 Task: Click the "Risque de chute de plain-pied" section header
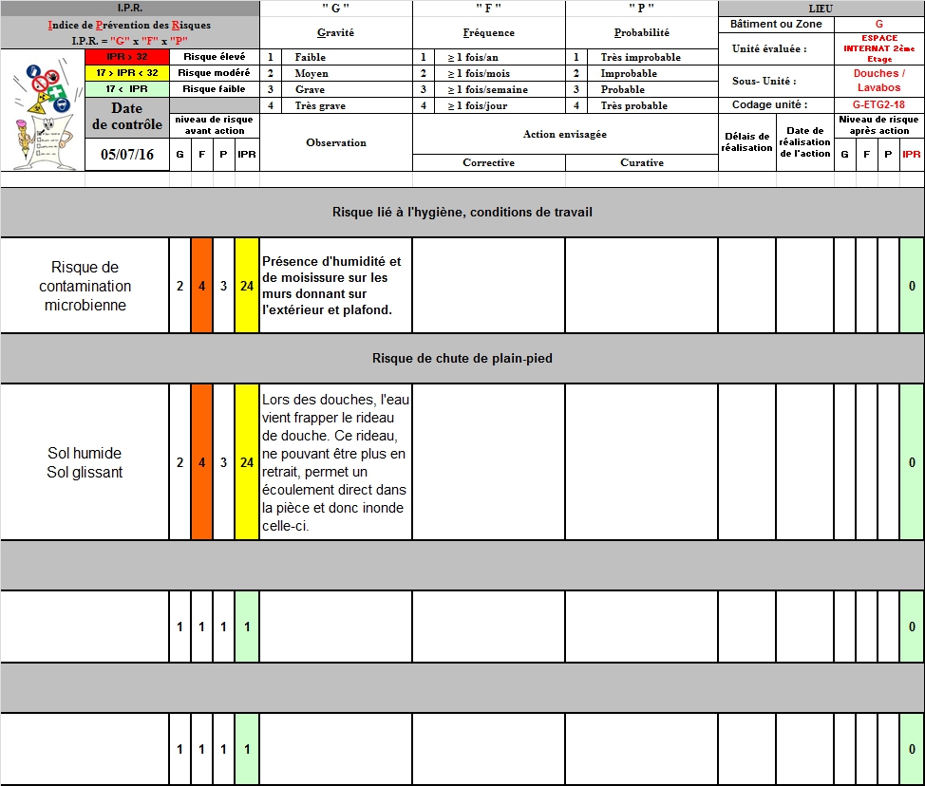click(x=462, y=359)
